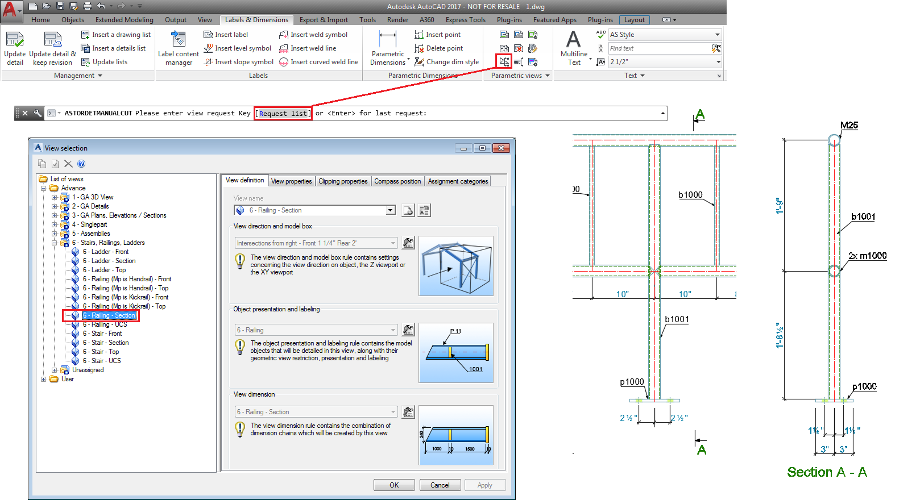Click the manual cut view icon in Parametric views
Viewport: 920px width, 504px height.
504,61
